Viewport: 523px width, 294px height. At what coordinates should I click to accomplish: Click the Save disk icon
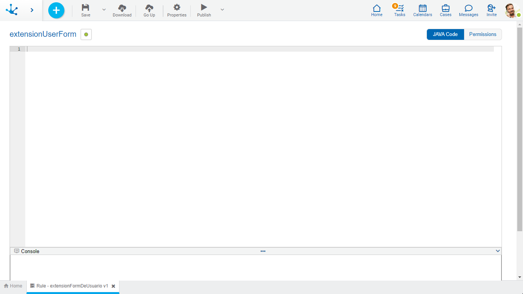coord(86,8)
